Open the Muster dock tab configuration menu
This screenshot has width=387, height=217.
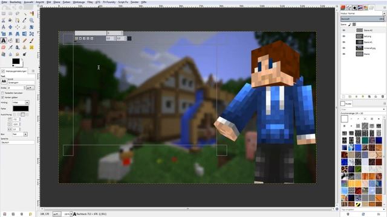coord(384,104)
